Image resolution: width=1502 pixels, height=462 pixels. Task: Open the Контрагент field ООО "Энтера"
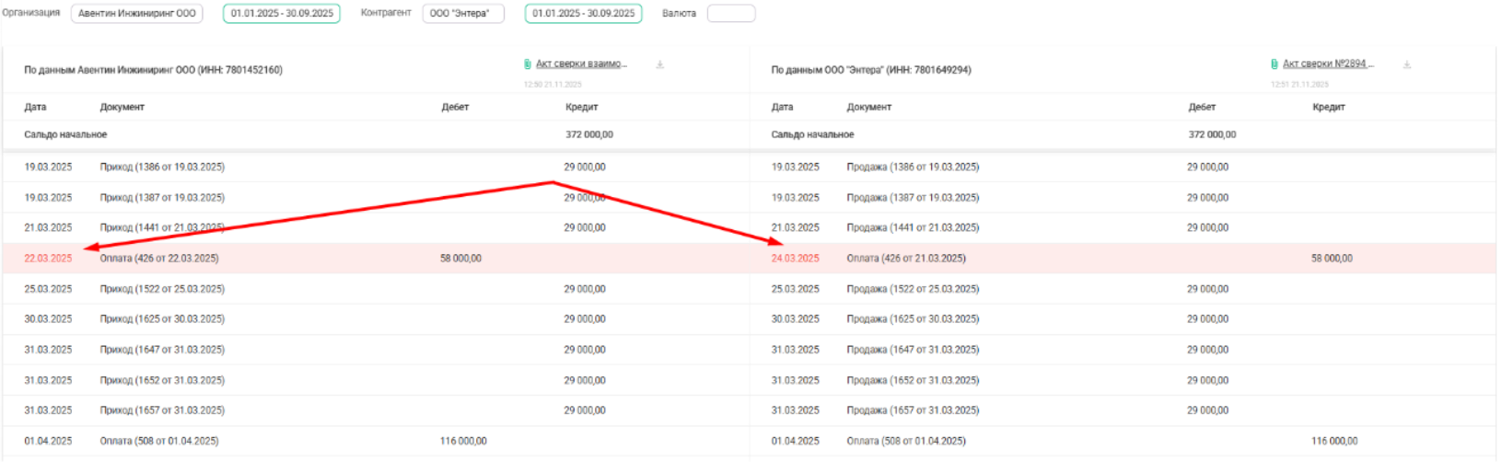point(463,14)
